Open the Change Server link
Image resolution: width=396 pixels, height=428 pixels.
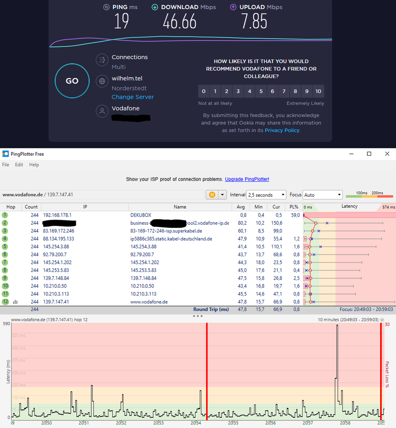[x=132, y=97]
